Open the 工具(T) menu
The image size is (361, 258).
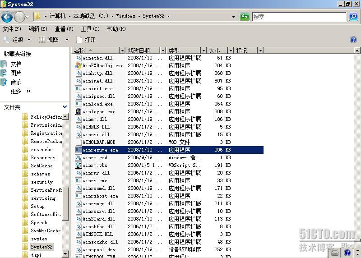pos(90,29)
